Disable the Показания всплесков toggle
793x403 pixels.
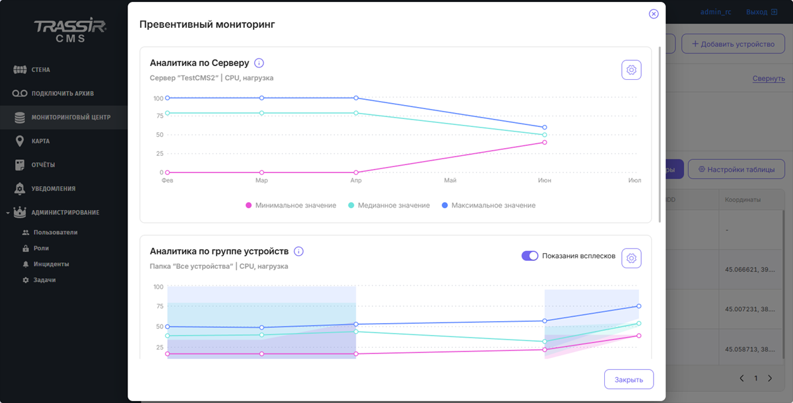point(530,256)
